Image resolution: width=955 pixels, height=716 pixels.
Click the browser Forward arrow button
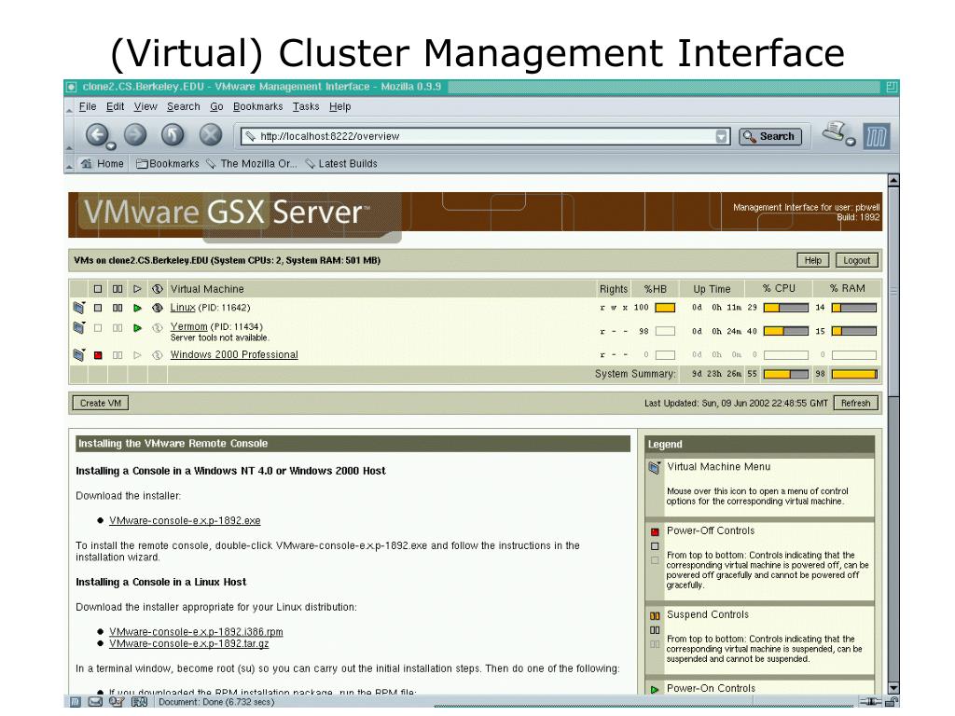[135, 134]
